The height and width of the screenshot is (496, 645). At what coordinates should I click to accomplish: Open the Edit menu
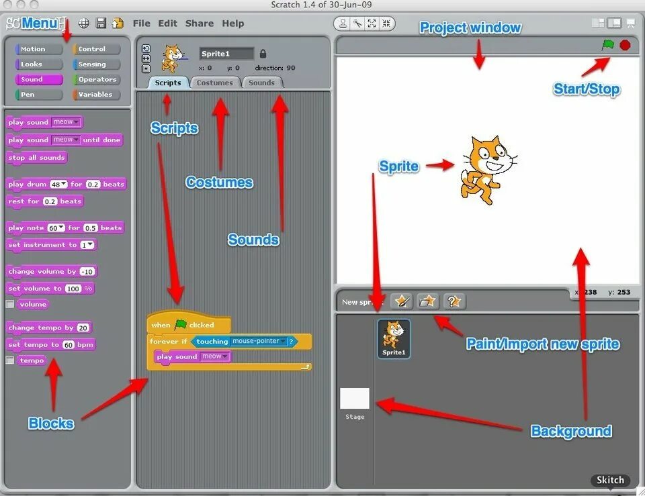pos(167,23)
